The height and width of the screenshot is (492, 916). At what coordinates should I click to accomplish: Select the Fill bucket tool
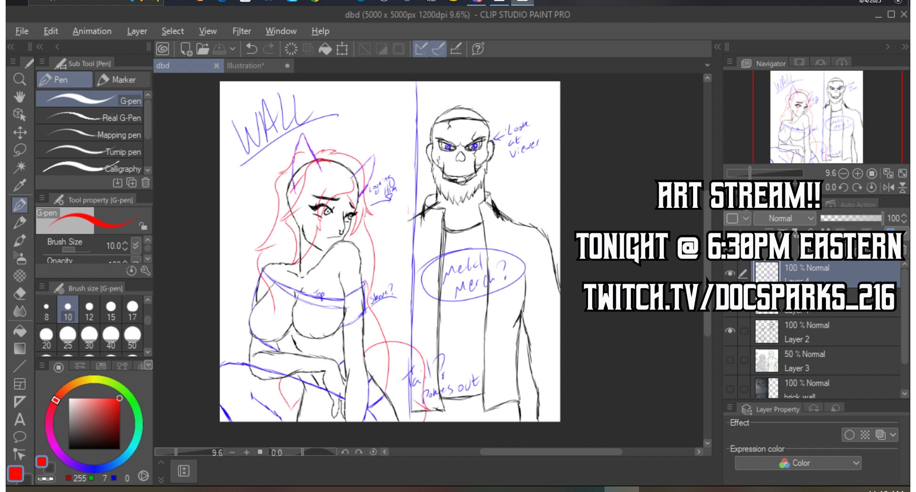[x=19, y=331]
